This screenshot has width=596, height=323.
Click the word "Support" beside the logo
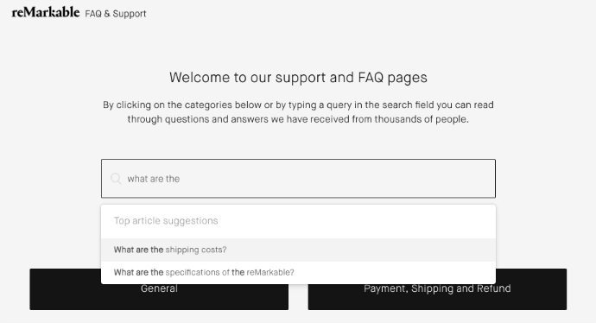(130, 14)
